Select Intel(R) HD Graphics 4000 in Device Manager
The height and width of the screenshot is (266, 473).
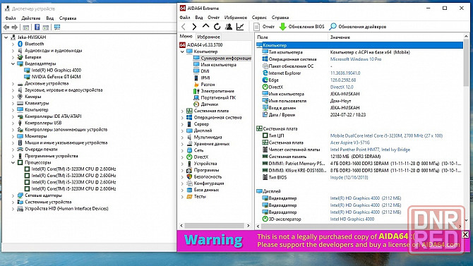click(x=56, y=70)
